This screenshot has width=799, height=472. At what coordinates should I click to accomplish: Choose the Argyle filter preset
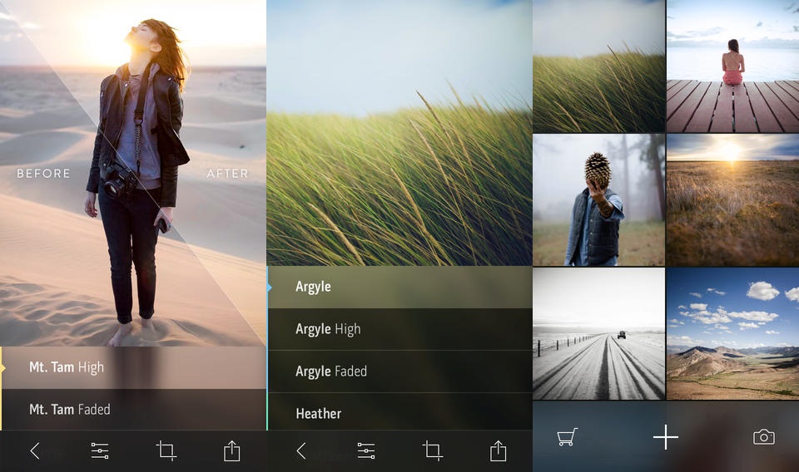[x=399, y=287]
